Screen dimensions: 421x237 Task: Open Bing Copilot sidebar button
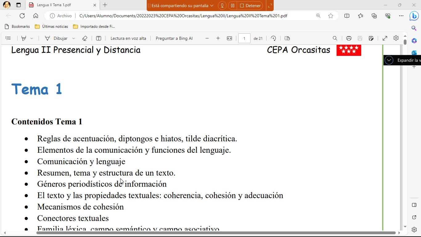point(414,16)
